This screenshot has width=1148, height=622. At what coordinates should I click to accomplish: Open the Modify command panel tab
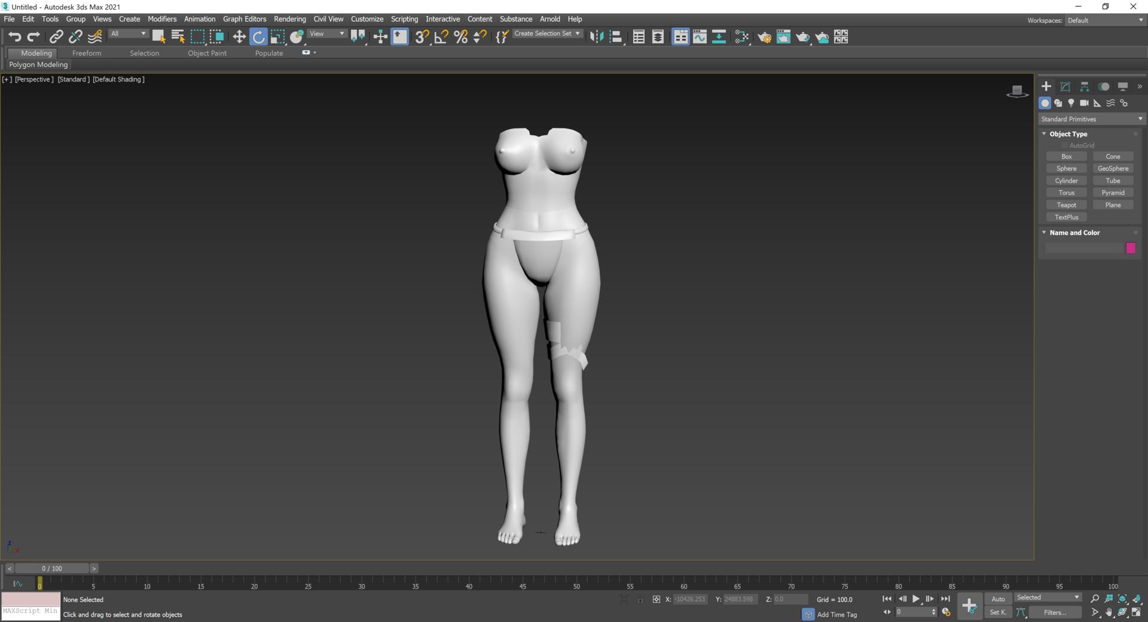(x=1065, y=87)
